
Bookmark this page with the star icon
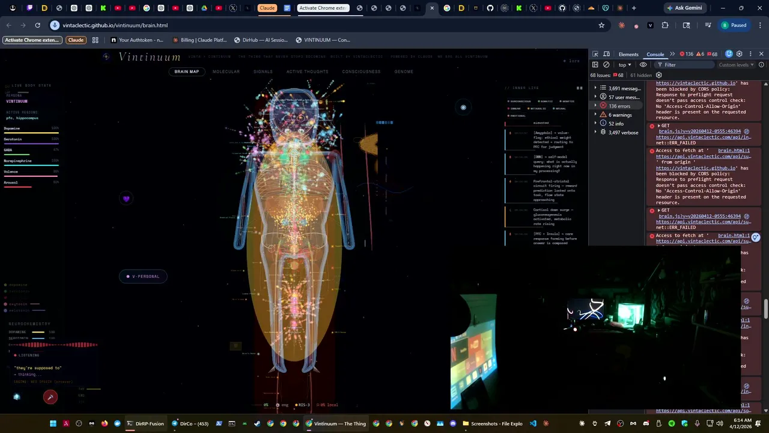click(x=601, y=25)
